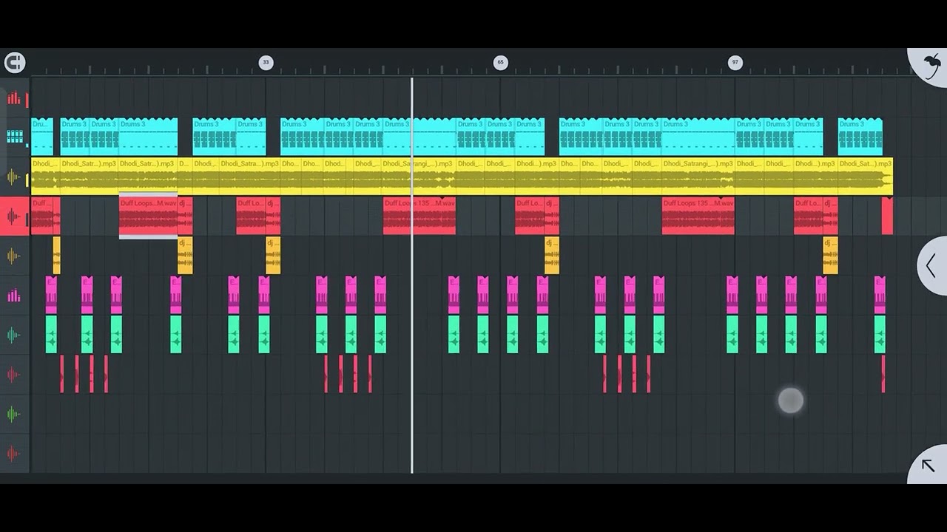Select the unlabeled thin orange clip

pyautogui.click(x=57, y=256)
